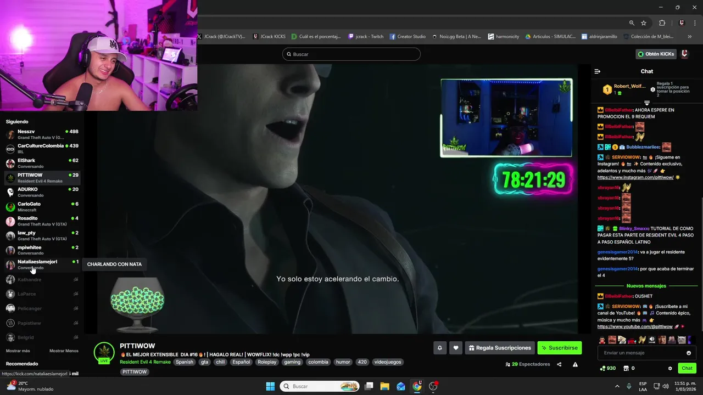Click the 29 Espectadores viewer count
Viewport: 703px width, 395px height.
point(527,364)
